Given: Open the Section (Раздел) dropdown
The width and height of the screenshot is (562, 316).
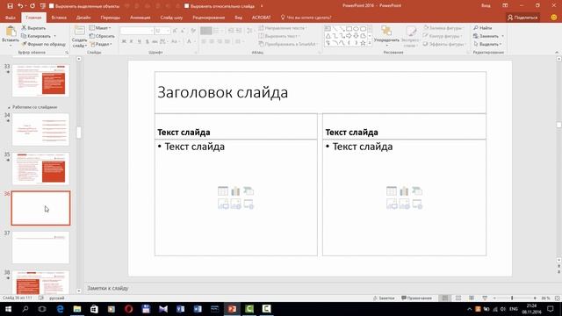Looking at the screenshot, I should click(x=101, y=44).
